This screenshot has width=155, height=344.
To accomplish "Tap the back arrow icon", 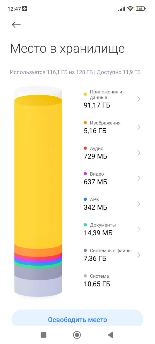I will (16, 25).
